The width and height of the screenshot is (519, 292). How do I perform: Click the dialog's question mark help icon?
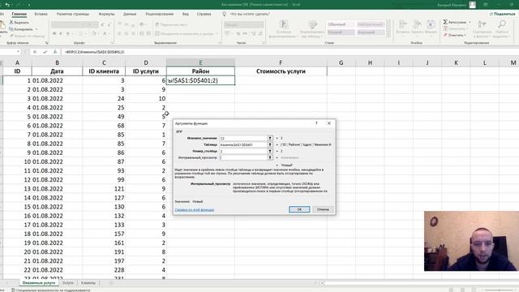pos(316,123)
